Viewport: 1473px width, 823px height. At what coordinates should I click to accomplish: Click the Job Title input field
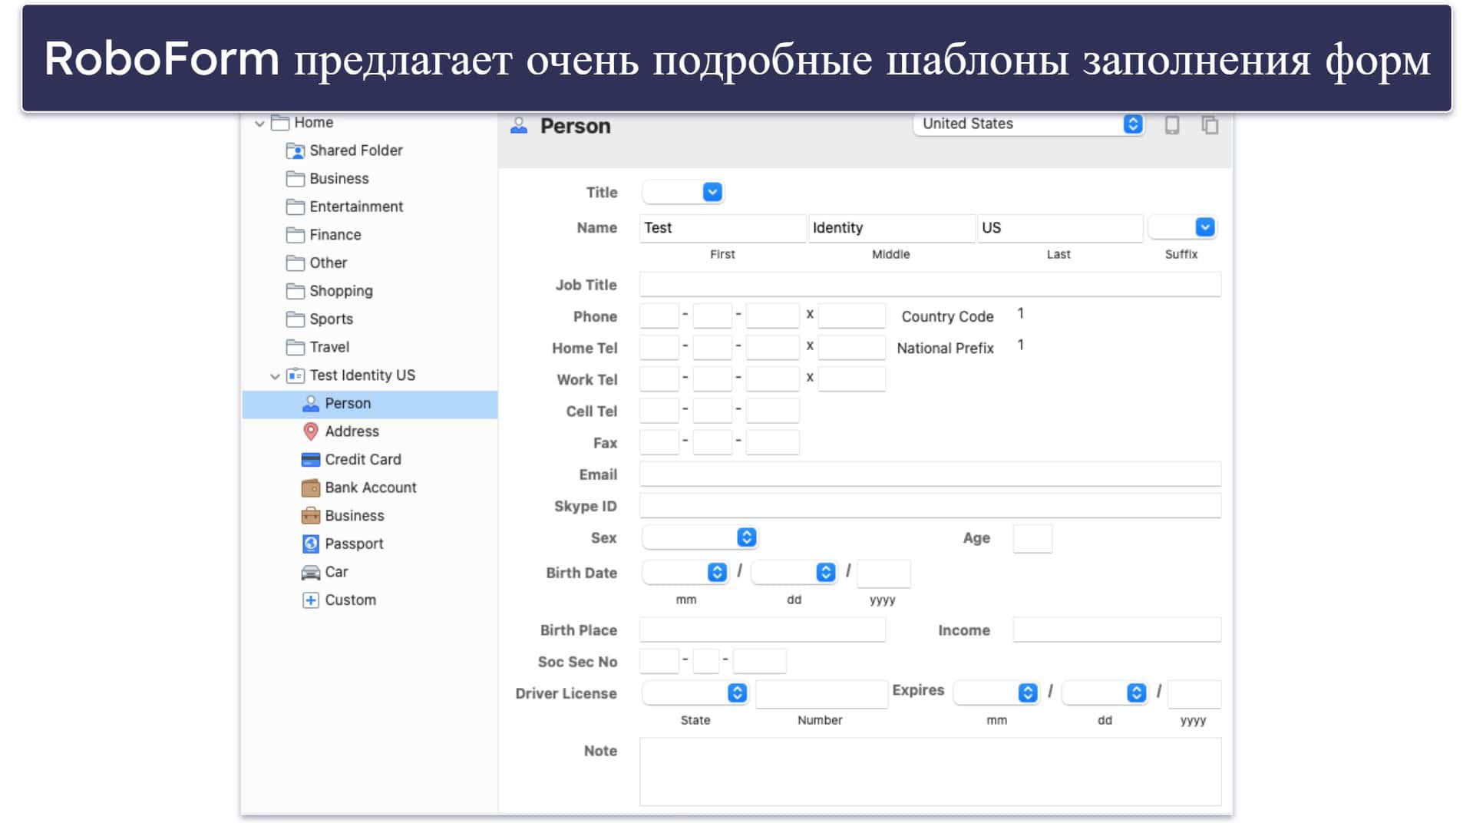click(x=930, y=284)
